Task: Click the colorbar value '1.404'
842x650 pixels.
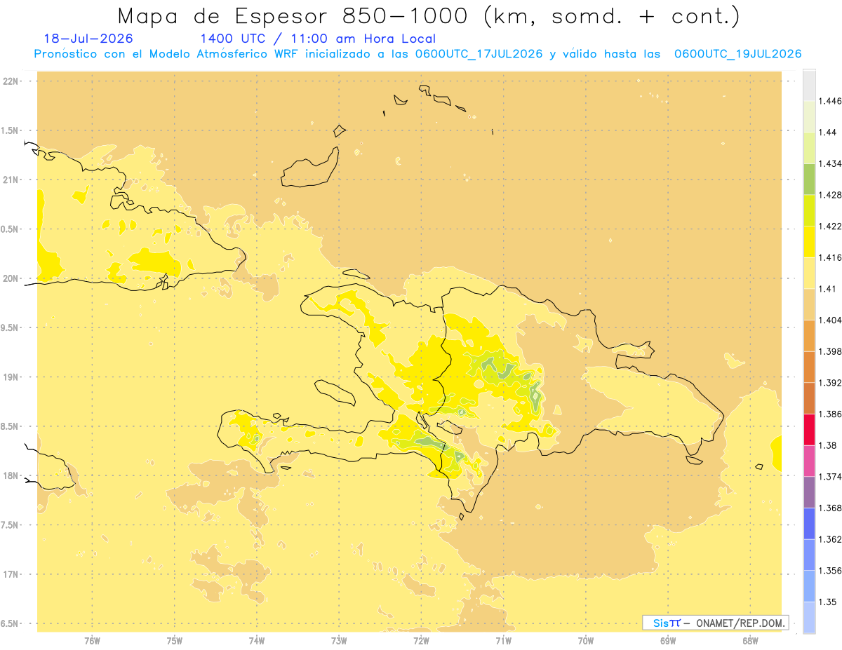Action: (x=830, y=320)
